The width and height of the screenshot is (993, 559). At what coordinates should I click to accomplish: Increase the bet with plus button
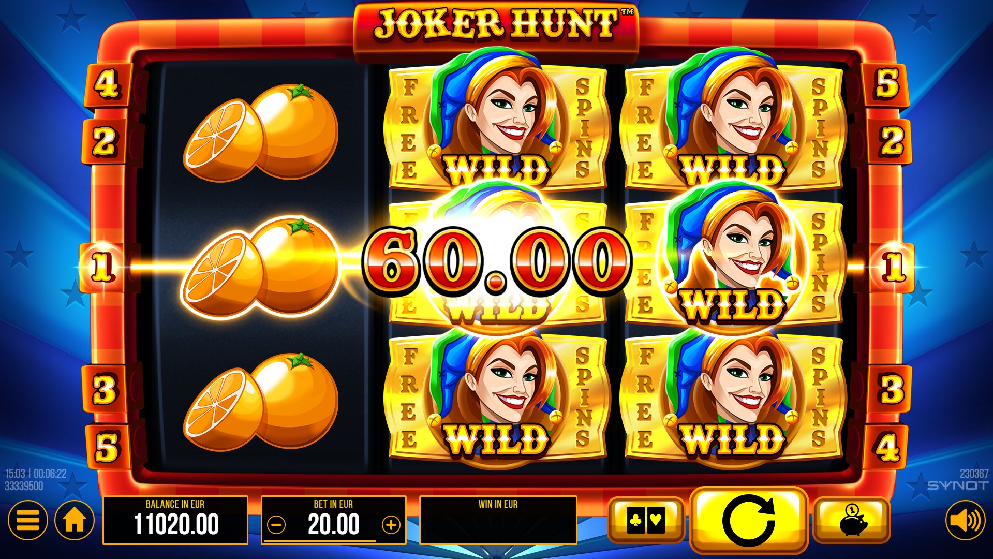point(391,525)
